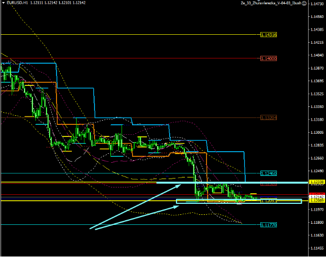Click the 1.11455 mark on price scale
Screen dimensions: 326x257
(317, 248)
